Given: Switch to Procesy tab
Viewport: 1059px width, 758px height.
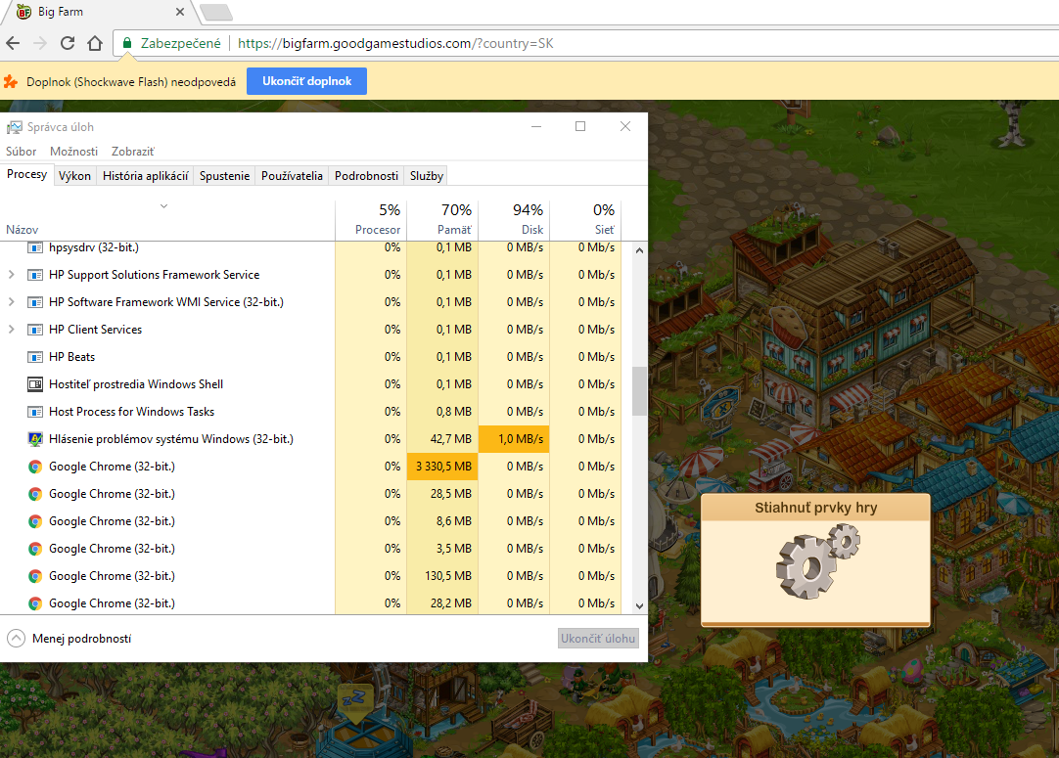Looking at the screenshot, I should click(27, 174).
